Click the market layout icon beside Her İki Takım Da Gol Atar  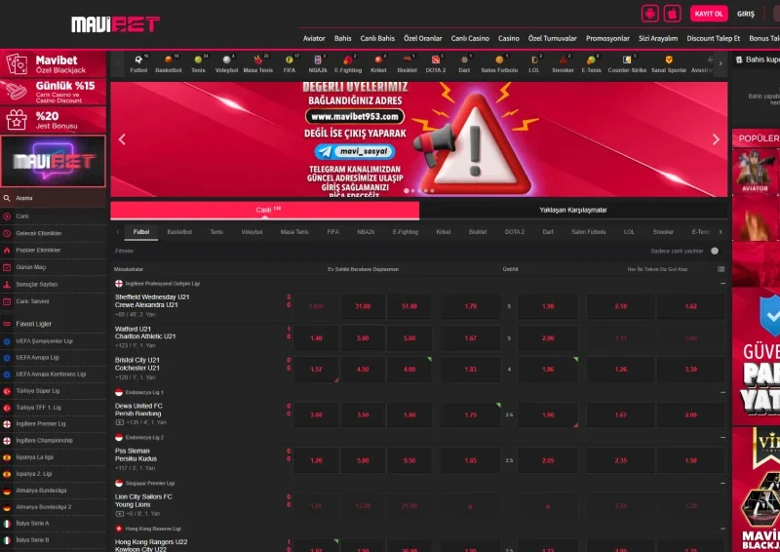(x=721, y=269)
